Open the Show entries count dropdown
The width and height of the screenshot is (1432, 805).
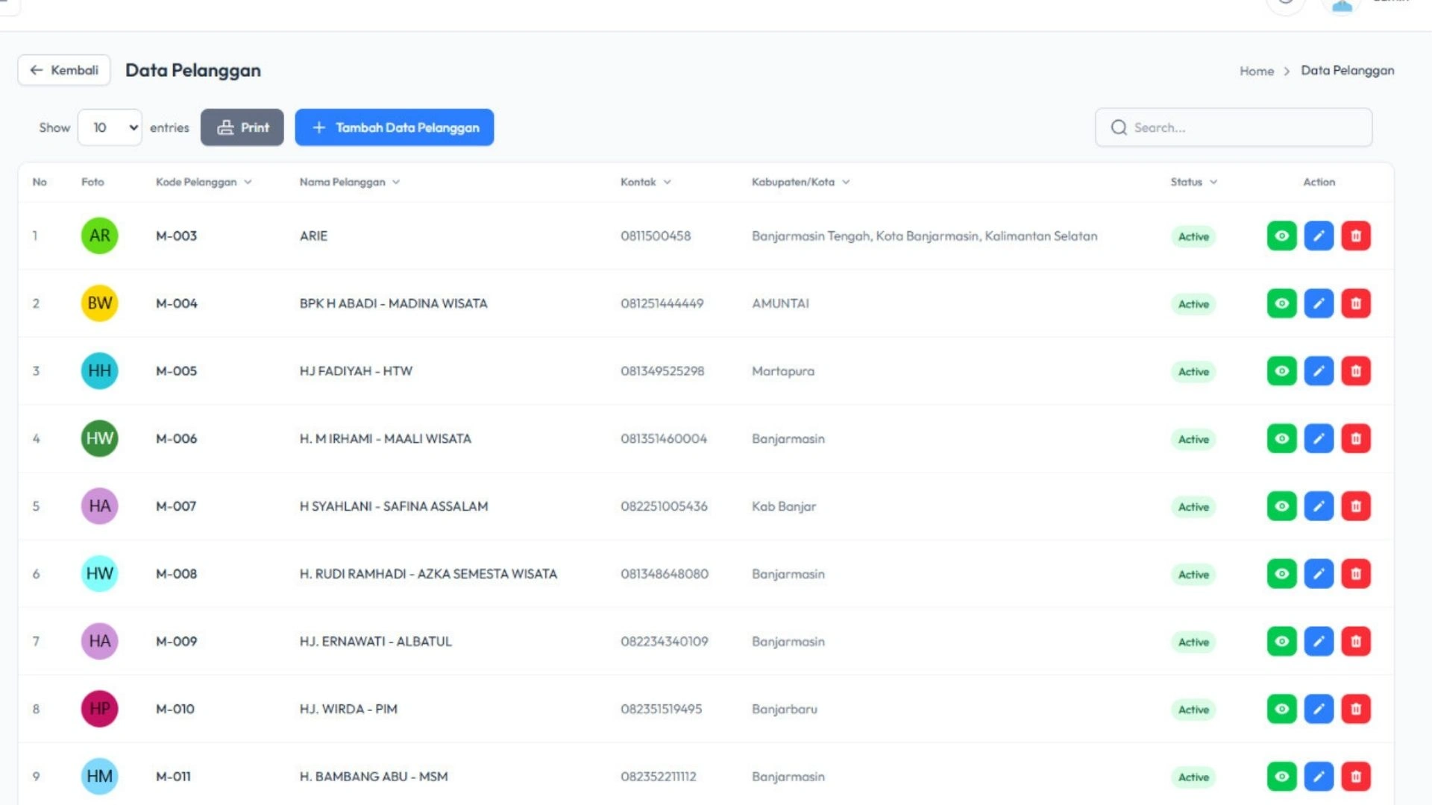coord(110,127)
